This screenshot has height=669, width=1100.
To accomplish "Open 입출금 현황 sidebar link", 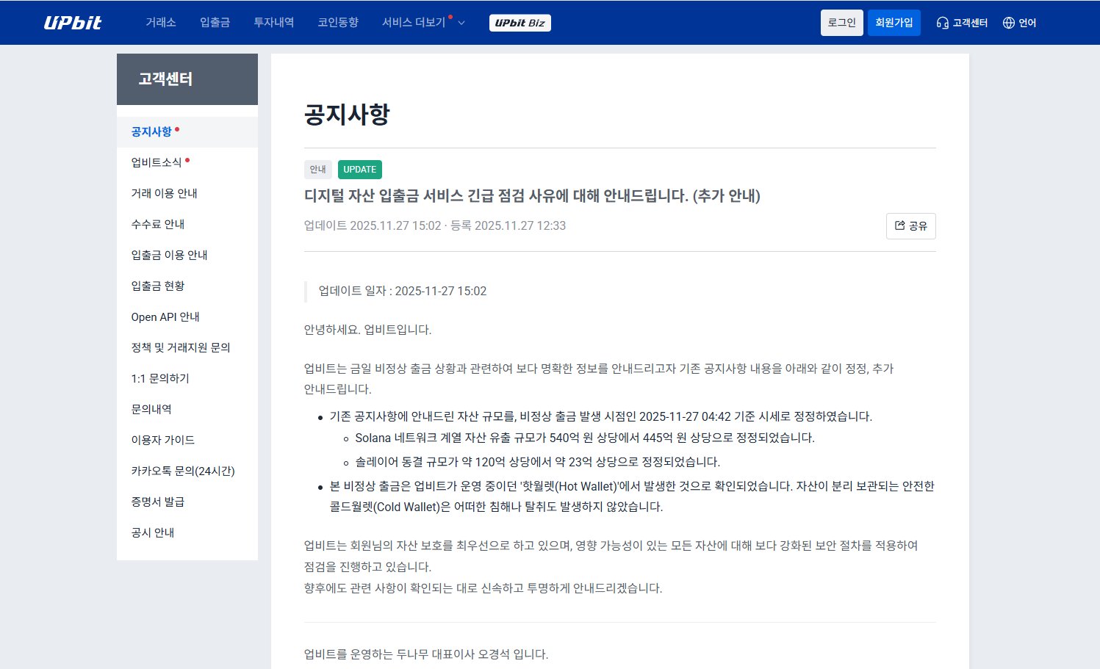I will click(x=158, y=286).
